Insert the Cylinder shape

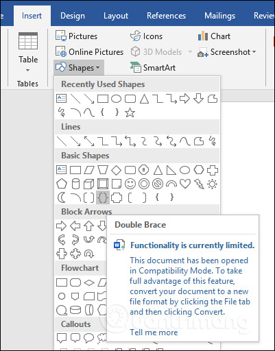click(75, 184)
